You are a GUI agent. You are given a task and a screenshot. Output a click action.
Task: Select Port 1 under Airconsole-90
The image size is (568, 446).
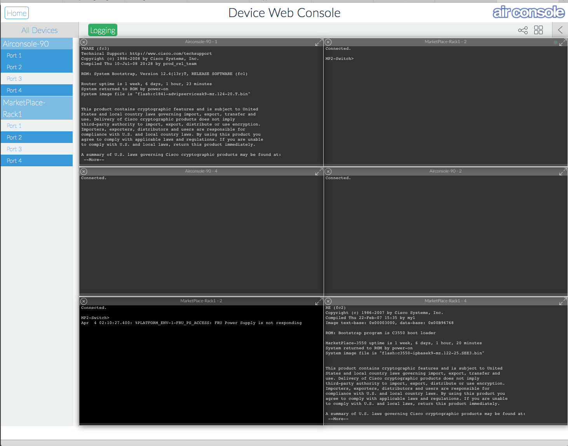point(37,56)
